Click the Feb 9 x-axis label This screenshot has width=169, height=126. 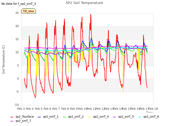click(x=74, y=109)
